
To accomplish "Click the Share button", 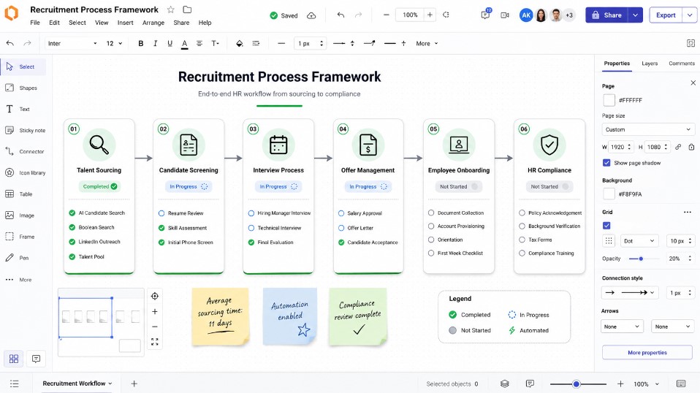I will tap(606, 15).
